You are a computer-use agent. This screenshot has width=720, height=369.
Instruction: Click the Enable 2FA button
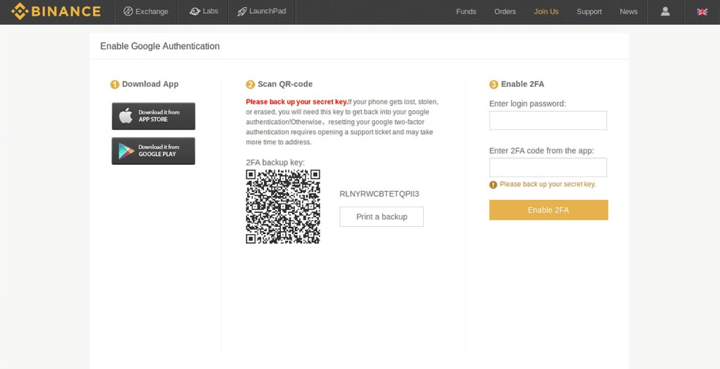pyautogui.click(x=549, y=210)
